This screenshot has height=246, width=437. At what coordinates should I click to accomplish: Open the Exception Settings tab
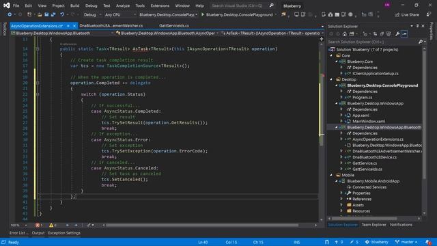[64, 233]
